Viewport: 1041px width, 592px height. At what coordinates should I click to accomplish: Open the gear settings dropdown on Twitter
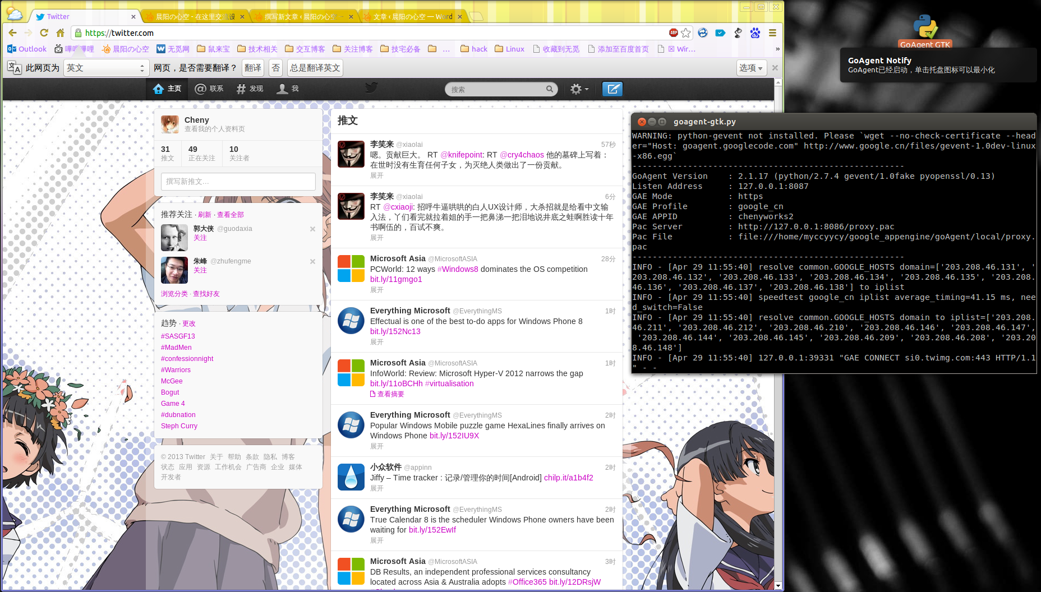(579, 89)
